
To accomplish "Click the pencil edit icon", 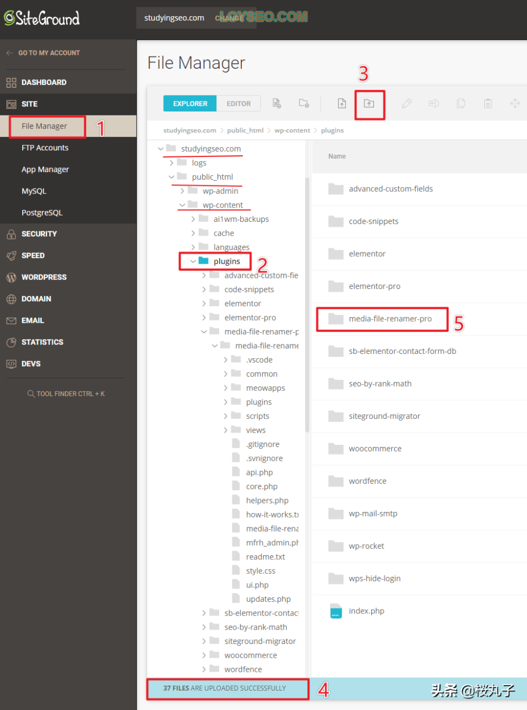I will (407, 103).
